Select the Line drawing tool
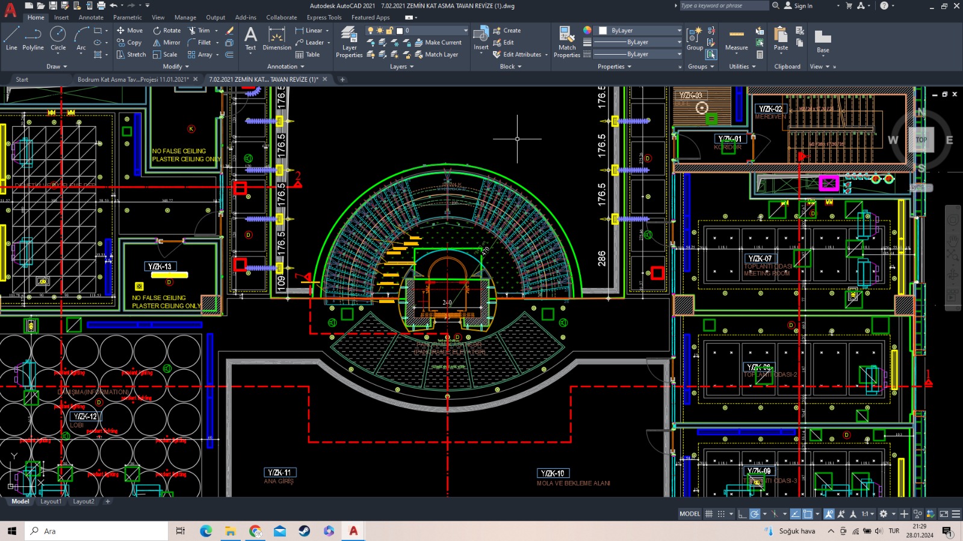 (x=11, y=38)
